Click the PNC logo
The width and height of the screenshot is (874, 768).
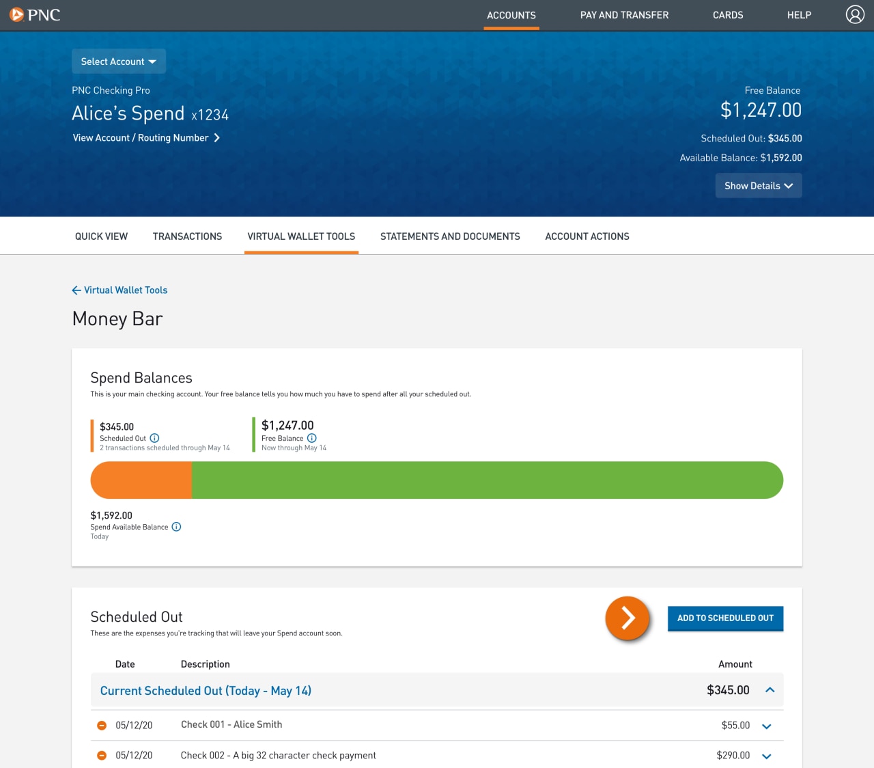(35, 14)
